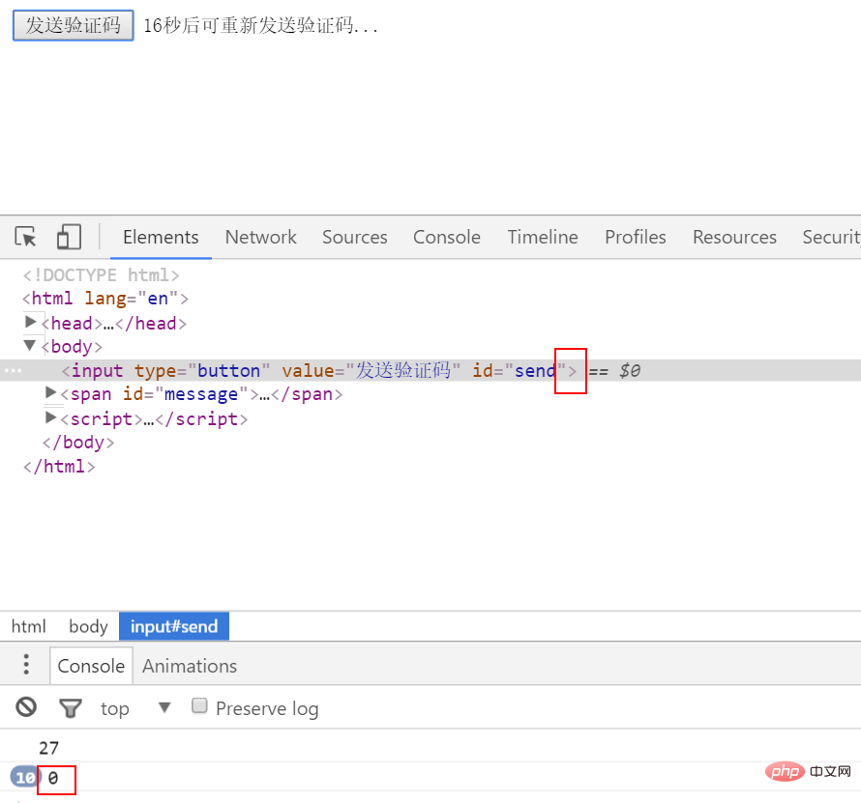
Task: Select the closing </body> tag line
Action: [x=78, y=443]
